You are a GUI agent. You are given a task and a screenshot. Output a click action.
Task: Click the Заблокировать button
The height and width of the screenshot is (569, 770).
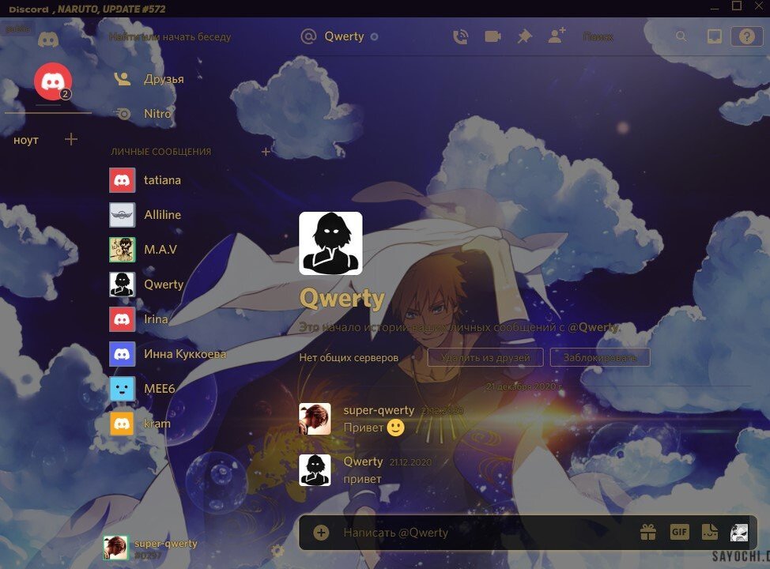pos(599,357)
